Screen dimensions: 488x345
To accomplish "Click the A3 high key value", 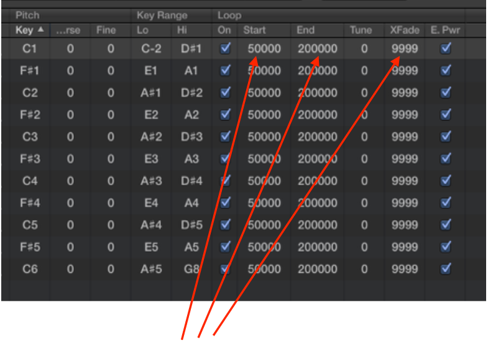I will (x=191, y=159).
